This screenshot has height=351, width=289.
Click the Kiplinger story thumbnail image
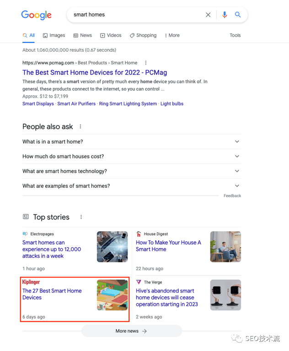[112, 295]
